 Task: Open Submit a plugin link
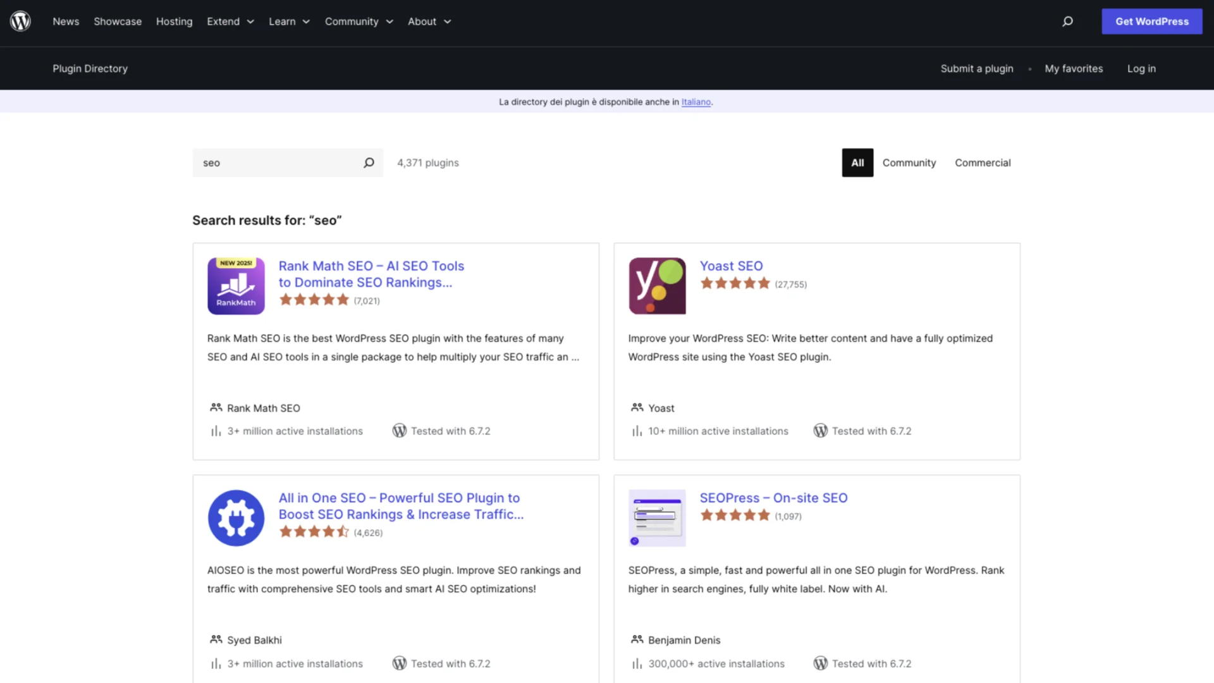pos(977,68)
